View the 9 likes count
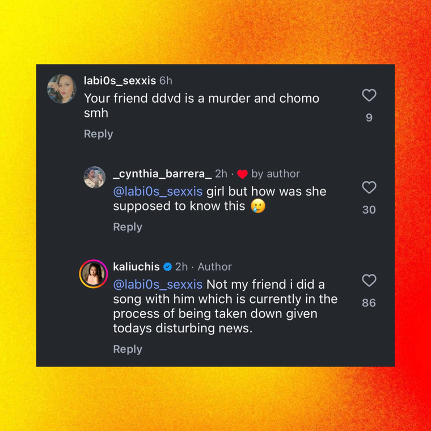The height and width of the screenshot is (431, 431). (369, 118)
